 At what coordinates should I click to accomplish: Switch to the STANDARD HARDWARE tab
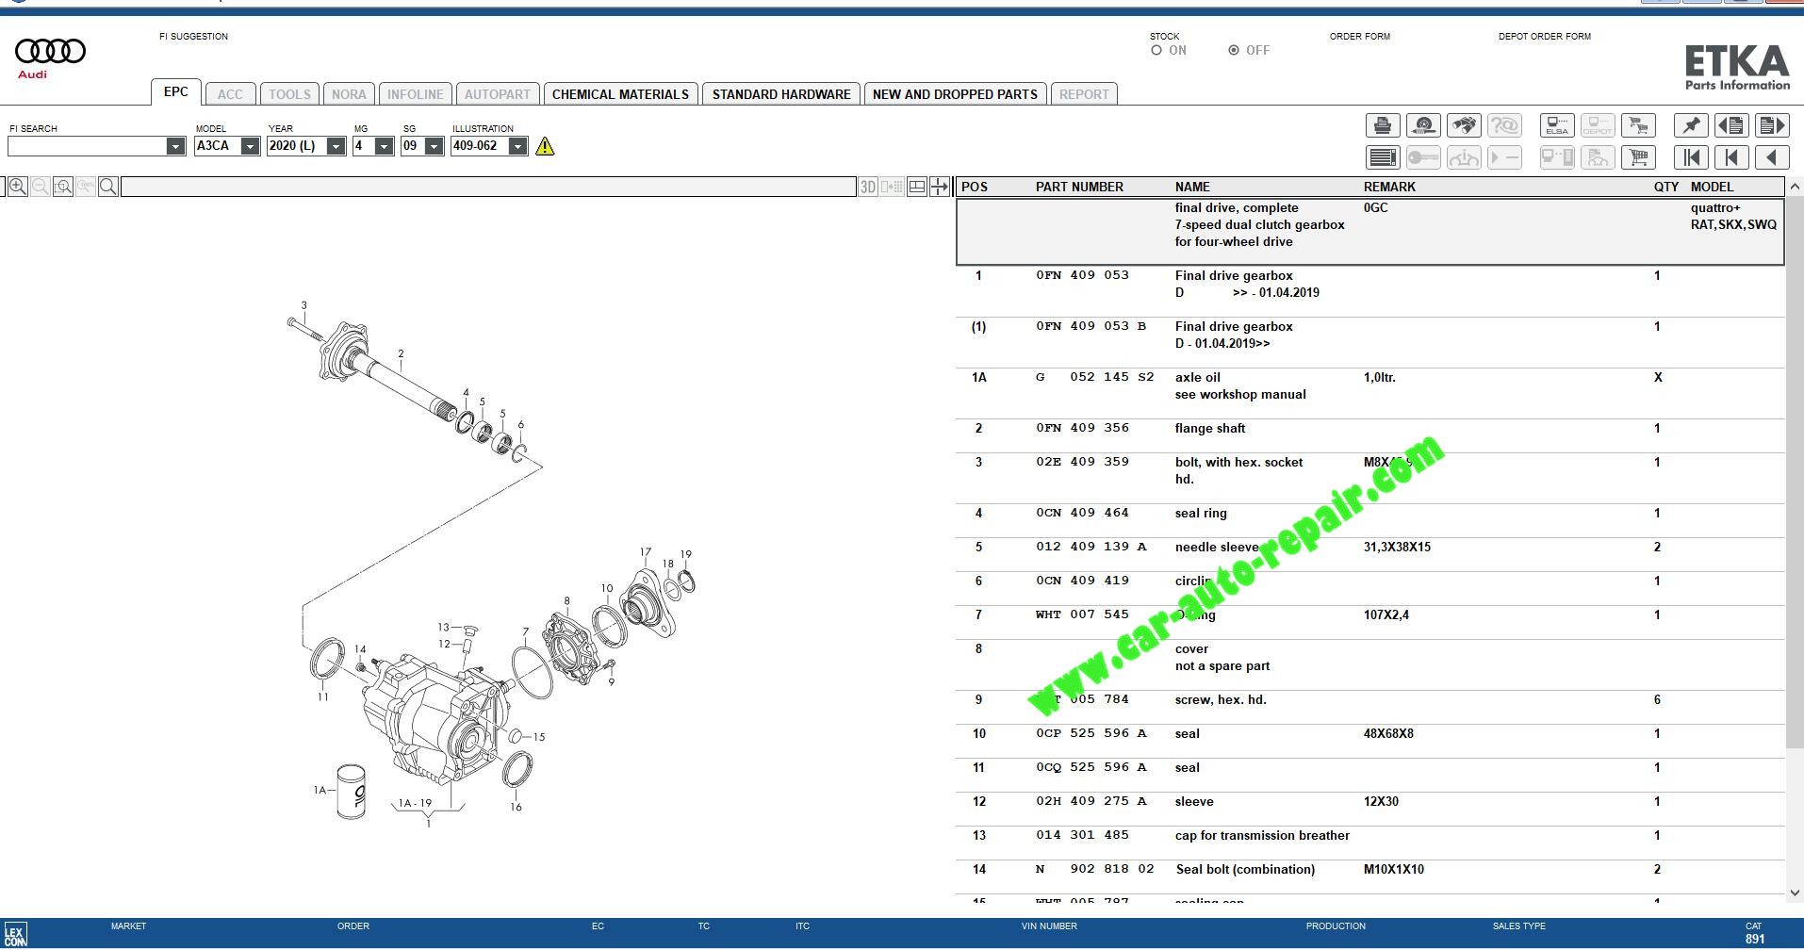point(781,94)
